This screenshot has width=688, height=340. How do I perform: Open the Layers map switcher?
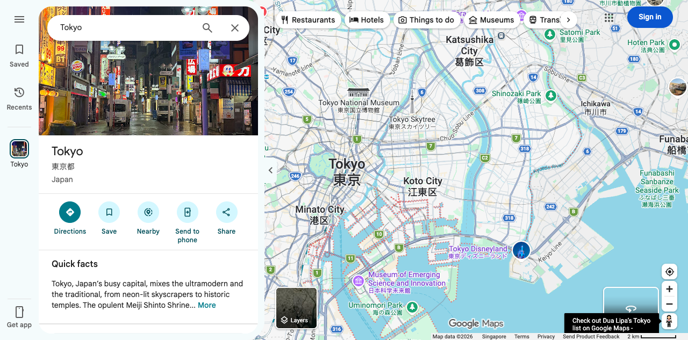(x=297, y=308)
